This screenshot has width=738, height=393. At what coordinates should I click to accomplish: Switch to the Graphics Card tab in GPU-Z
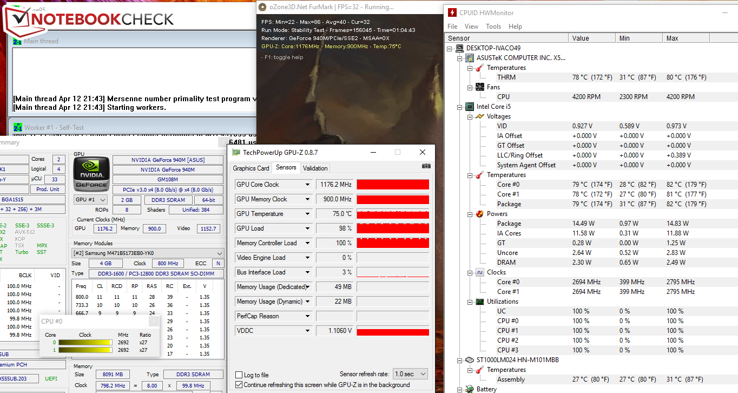coord(251,168)
